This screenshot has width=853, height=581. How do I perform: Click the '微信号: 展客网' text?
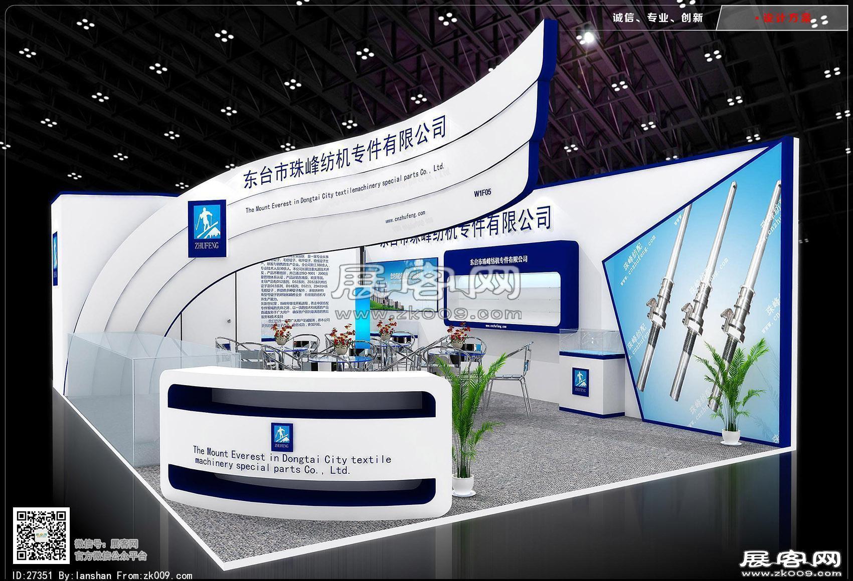click(106, 544)
